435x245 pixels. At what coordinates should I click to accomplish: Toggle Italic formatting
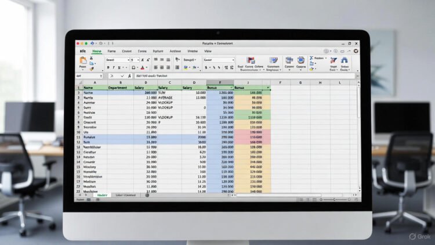[114, 67]
